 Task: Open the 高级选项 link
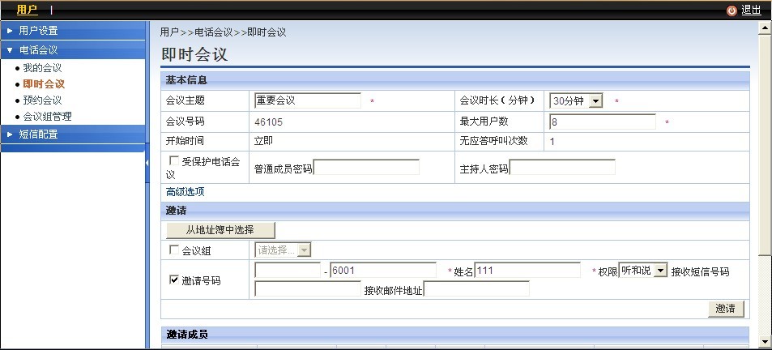185,192
